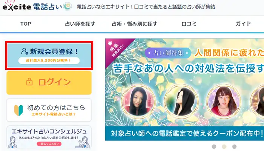Open the 占い師を探す menu
The width and height of the screenshot is (264, 151).
coord(80,24)
